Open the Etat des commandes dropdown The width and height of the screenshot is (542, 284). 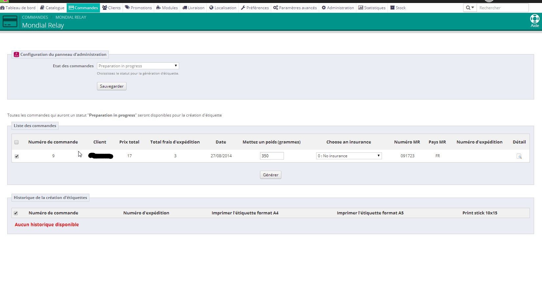[138, 66]
